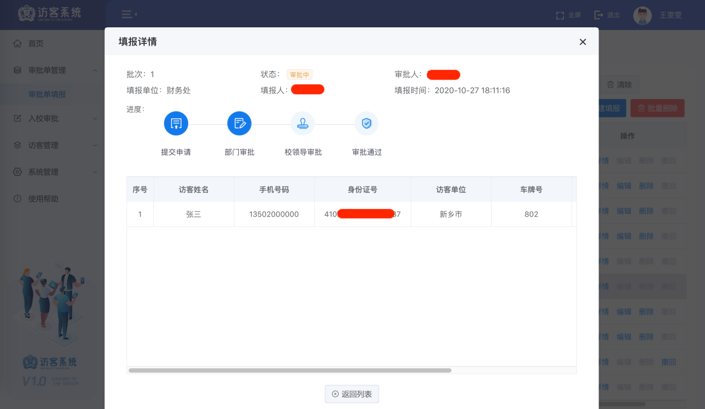This screenshot has width=705, height=409.
Task: Click the red 批量删除 button
Action: pos(657,108)
